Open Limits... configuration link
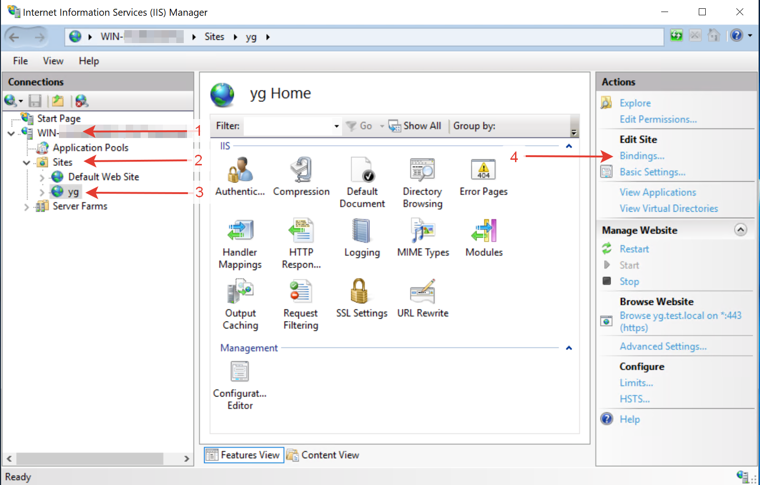Viewport: 760px width, 485px height. click(x=636, y=383)
